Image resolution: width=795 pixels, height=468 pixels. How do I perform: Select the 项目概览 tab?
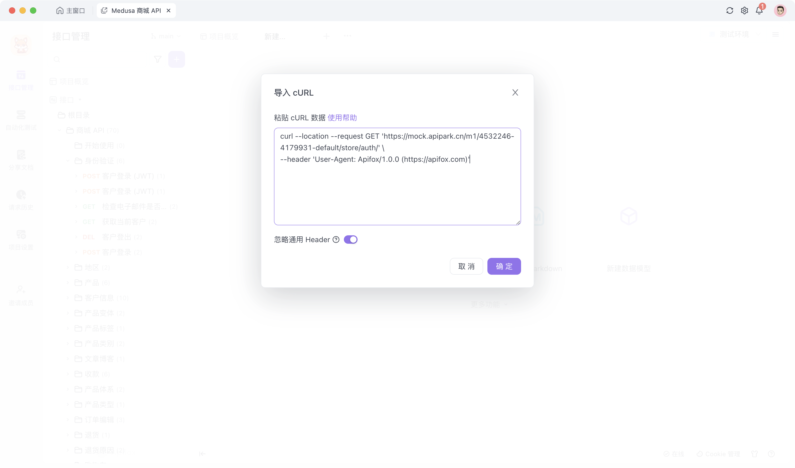point(220,37)
